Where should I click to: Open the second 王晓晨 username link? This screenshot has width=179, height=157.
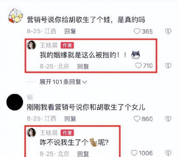tap(49, 133)
